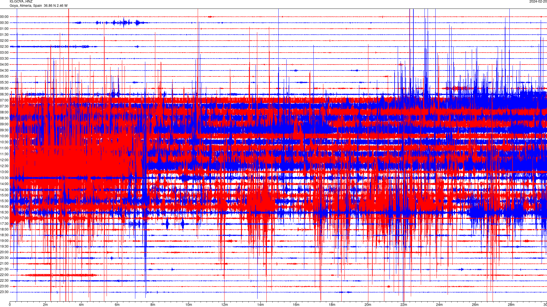Click the 23:00 row label
This screenshot has width=547, height=307.
4,286
